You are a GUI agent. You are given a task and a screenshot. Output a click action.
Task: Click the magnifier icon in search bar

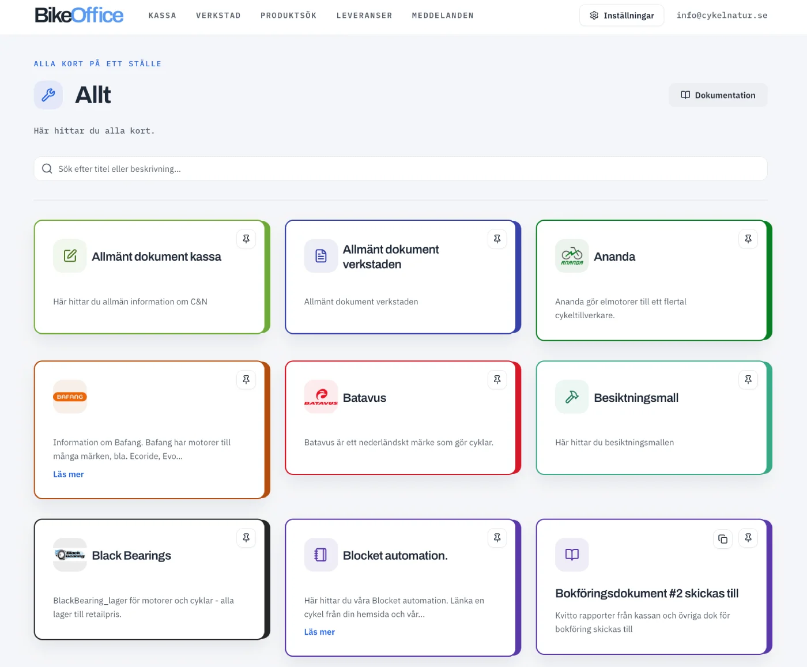pos(47,169)
